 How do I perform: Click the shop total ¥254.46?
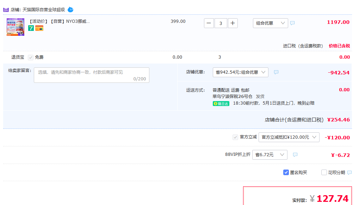339,120
